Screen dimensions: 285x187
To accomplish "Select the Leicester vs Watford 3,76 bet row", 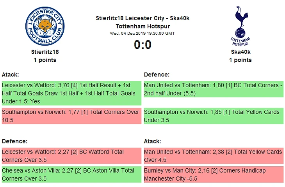I will 71,93.
